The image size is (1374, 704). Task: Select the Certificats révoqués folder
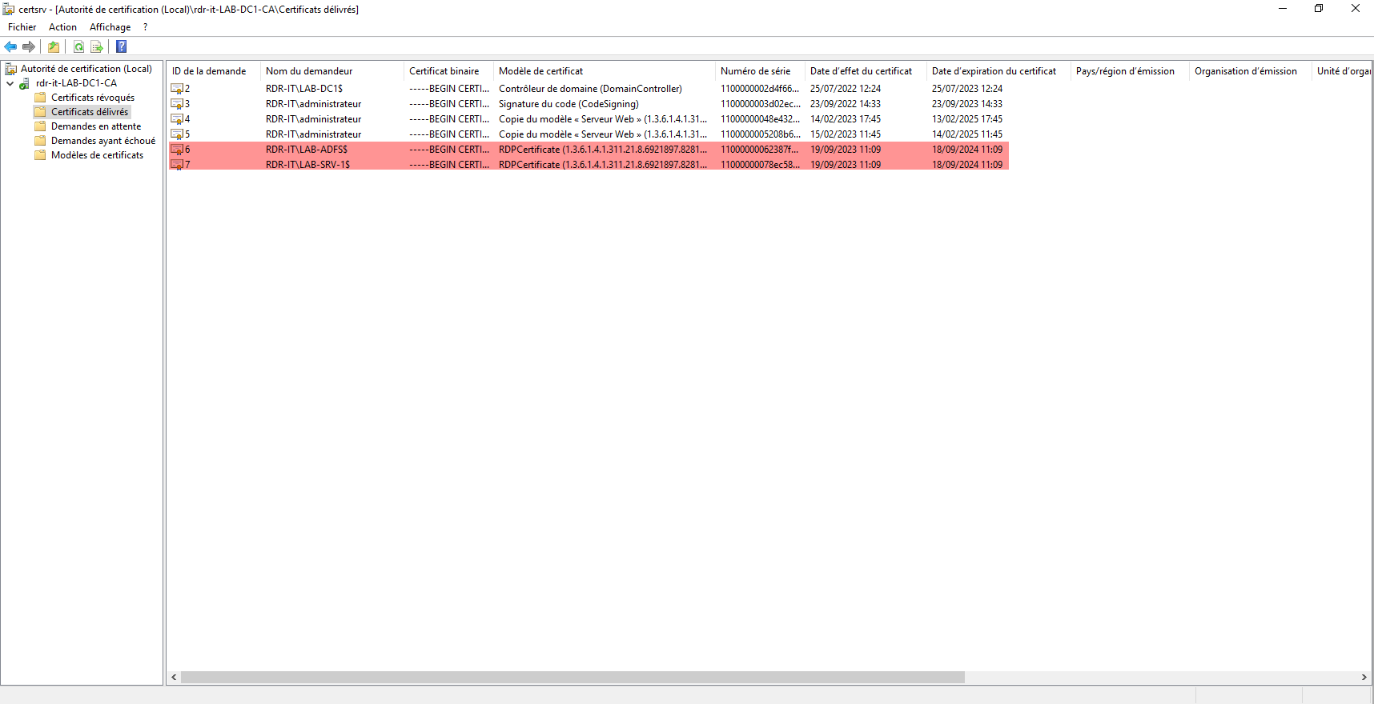click(92, 98)
